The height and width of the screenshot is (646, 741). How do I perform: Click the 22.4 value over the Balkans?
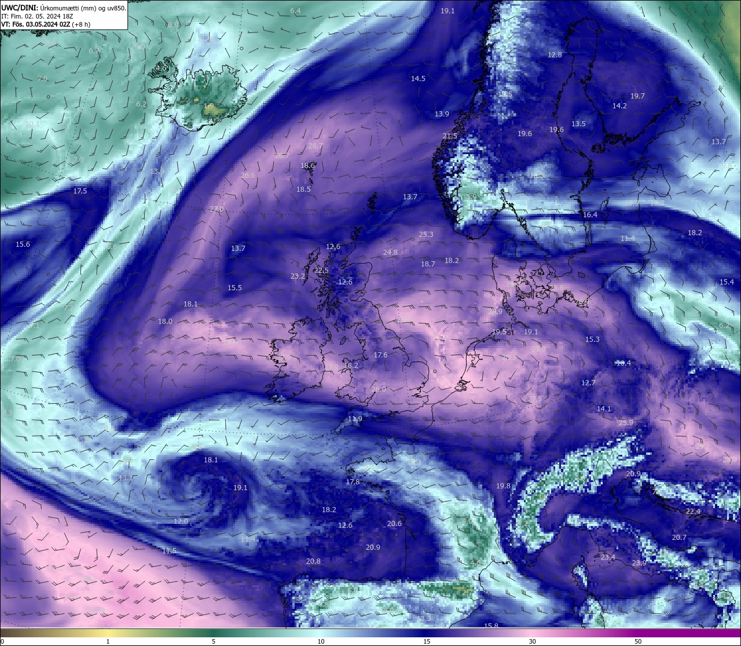tap(693, 512)
